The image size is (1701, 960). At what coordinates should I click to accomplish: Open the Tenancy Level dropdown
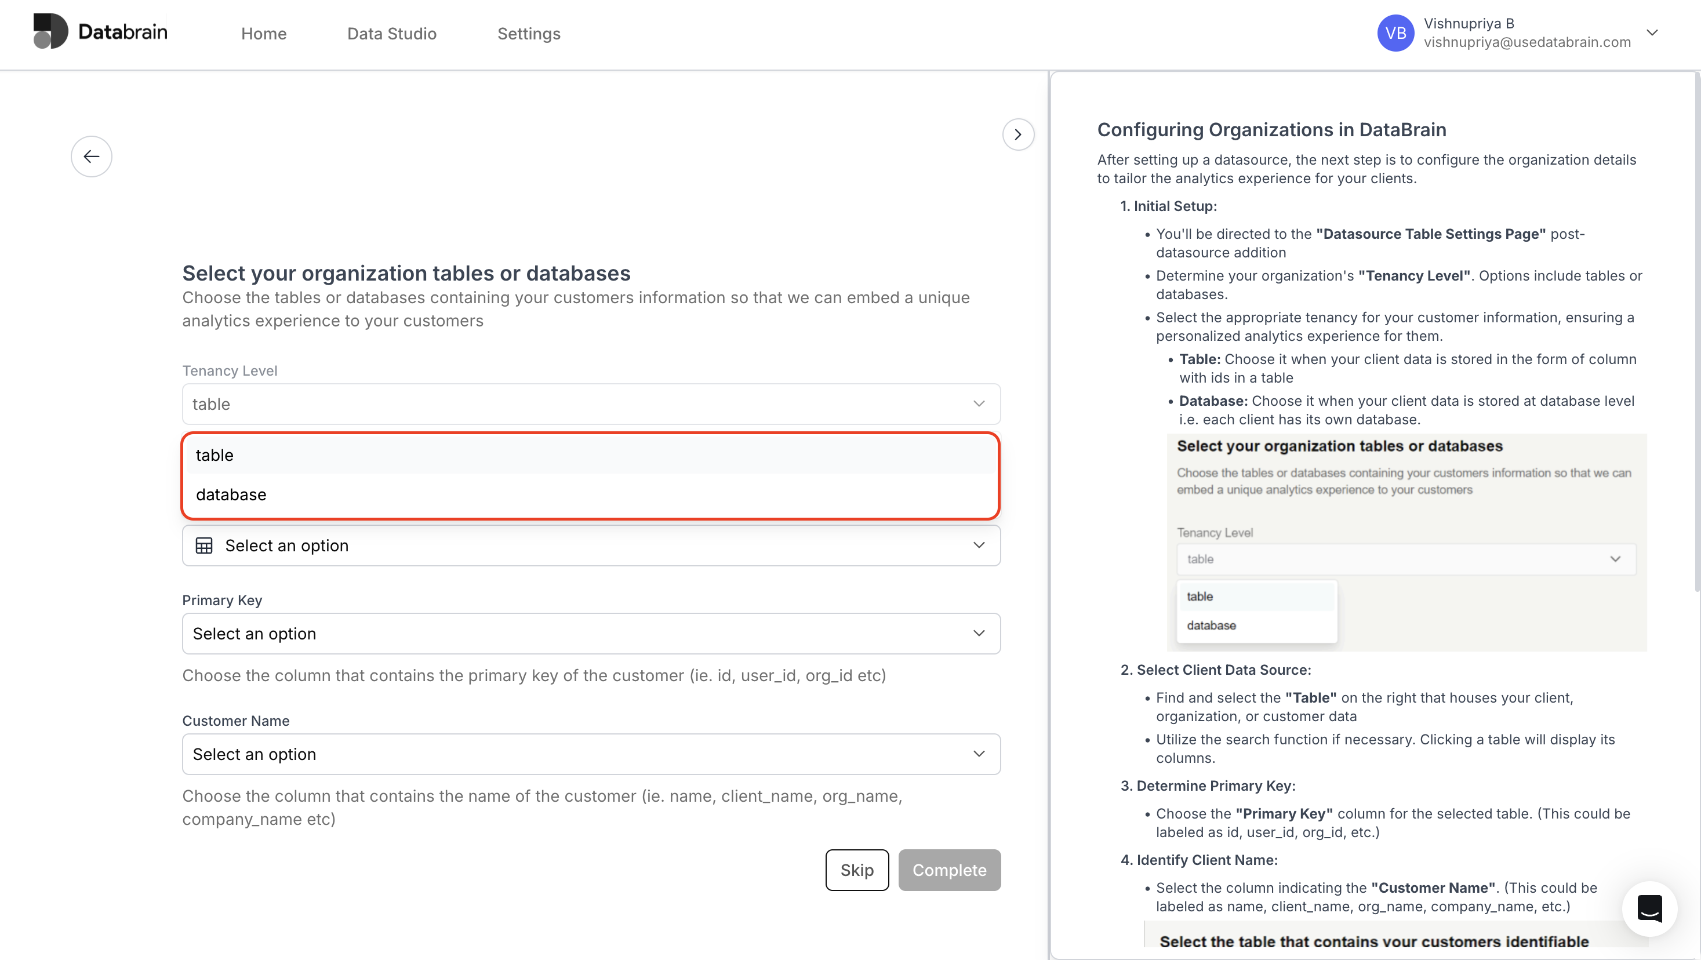[591, 404]
